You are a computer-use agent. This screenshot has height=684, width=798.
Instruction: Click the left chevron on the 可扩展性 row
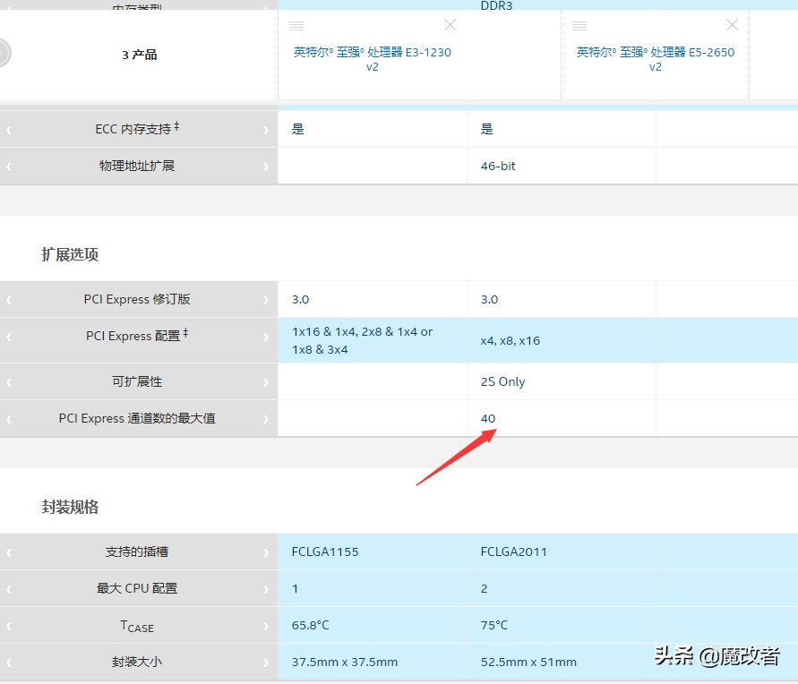pyautogui.click(x=9, y=382)
